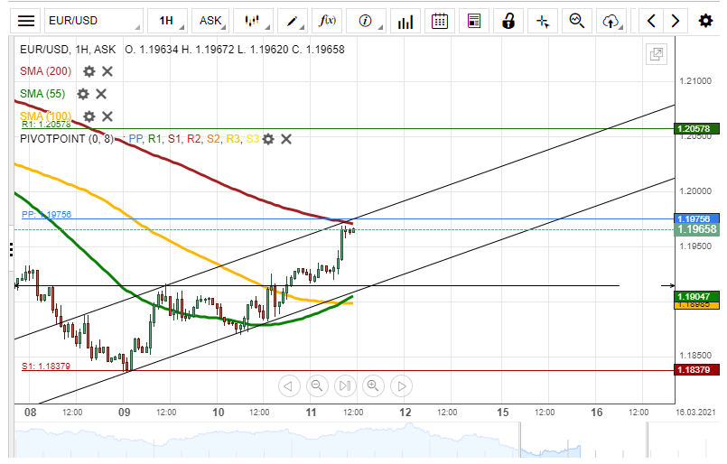Viewport: 727px width, 464px height.
Task: Toggle the padlock lock icon
Action: pyautogui.click(x=508, y=21)
